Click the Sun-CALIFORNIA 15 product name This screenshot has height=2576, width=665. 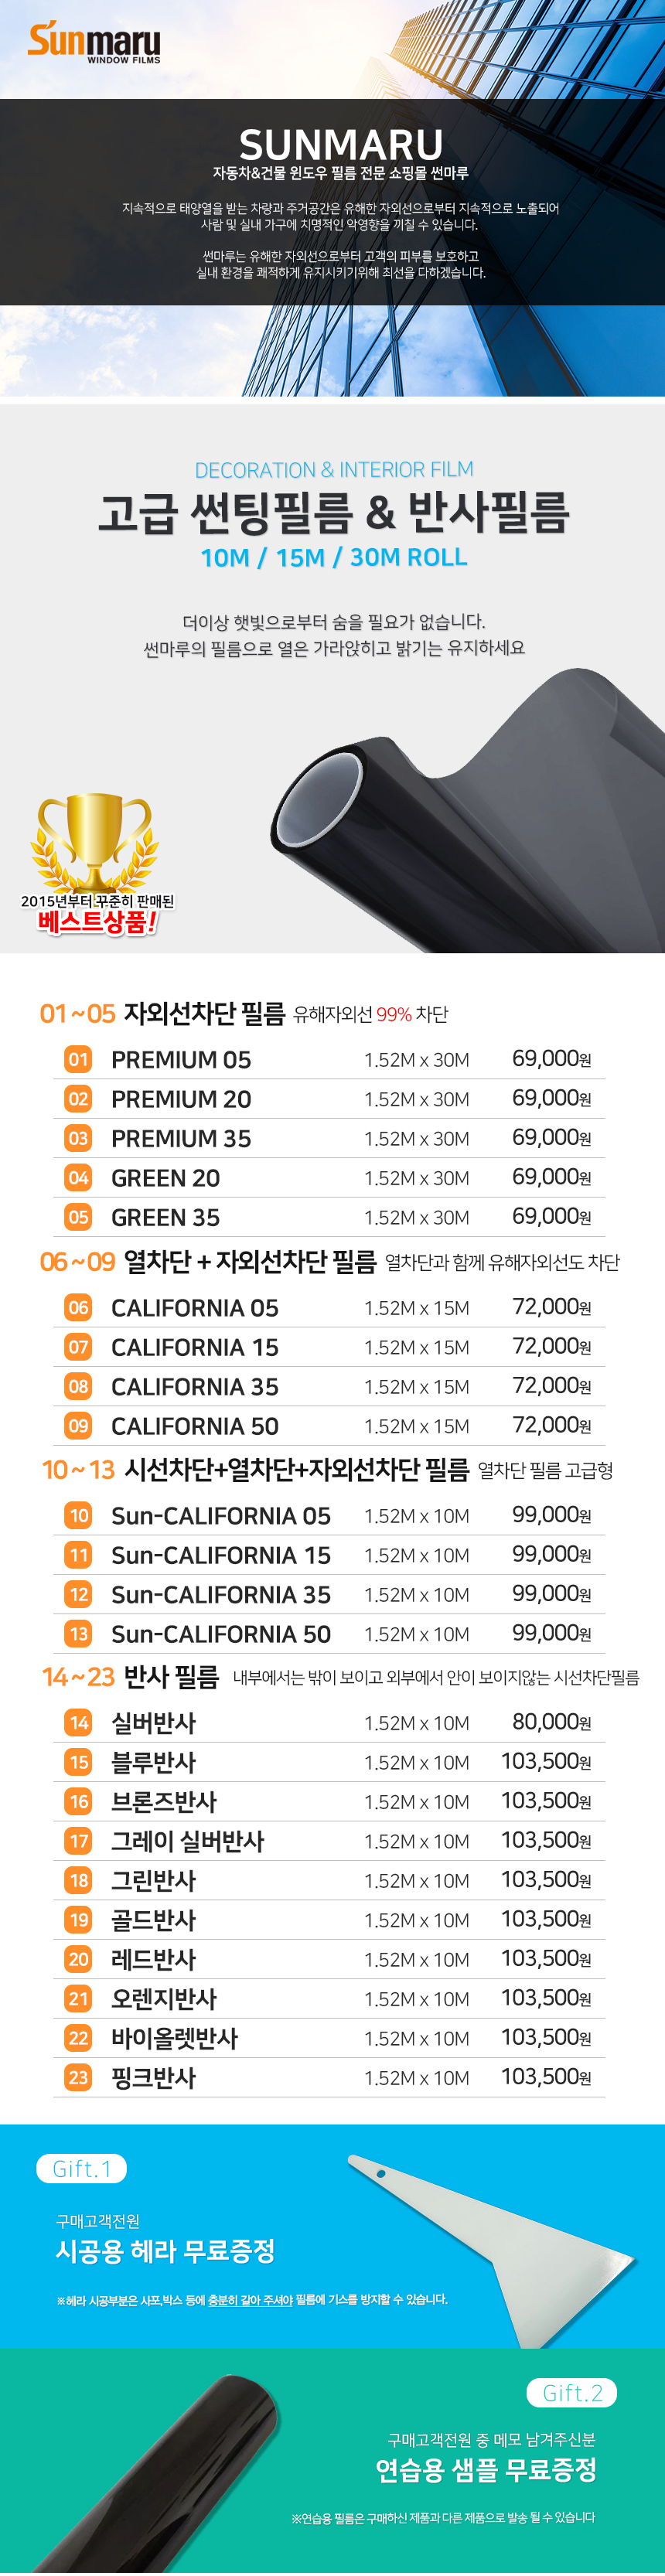[x=221, y=1555]
